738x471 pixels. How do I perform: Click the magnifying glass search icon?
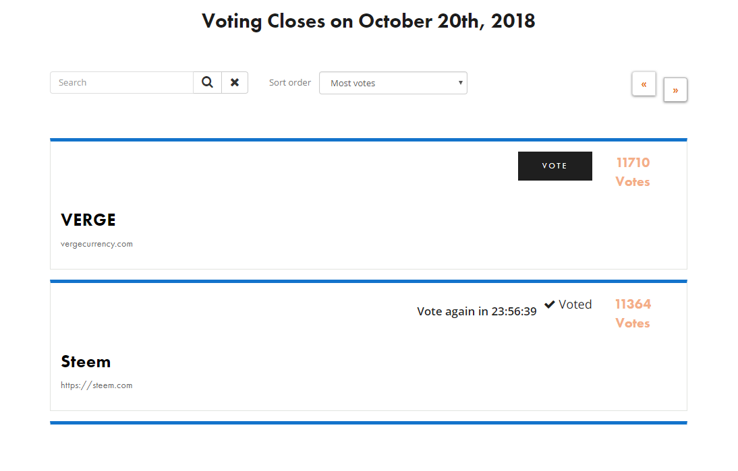point(207,82)
